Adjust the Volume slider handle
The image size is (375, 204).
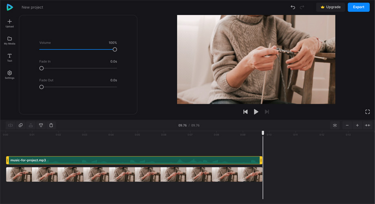pyautogui.click(x=115, y=49)
